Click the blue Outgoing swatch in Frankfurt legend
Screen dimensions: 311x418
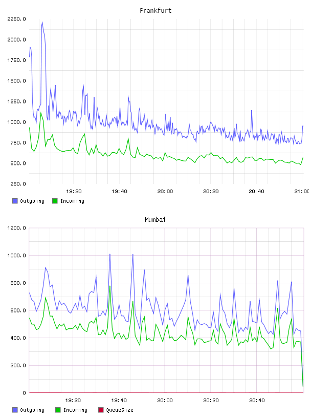(x=15, y=201)
